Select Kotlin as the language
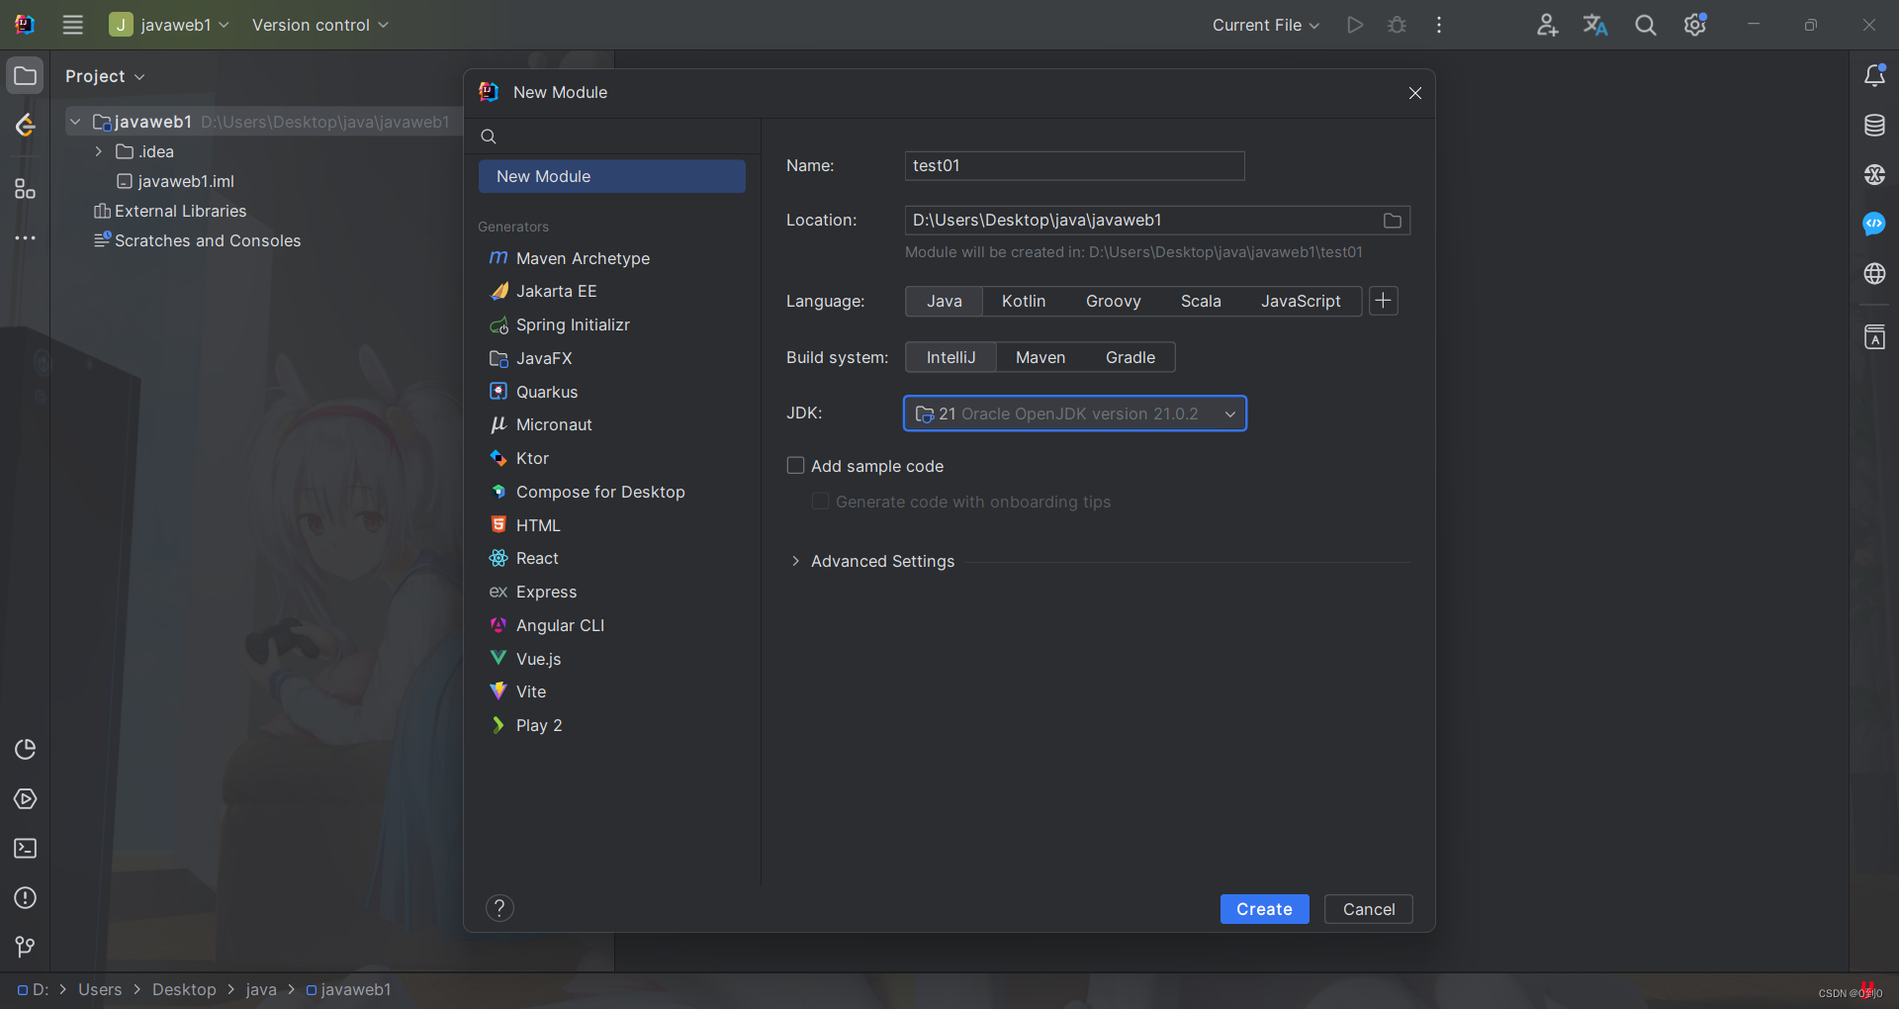 pyautogui.click(x=1024, y=301)
